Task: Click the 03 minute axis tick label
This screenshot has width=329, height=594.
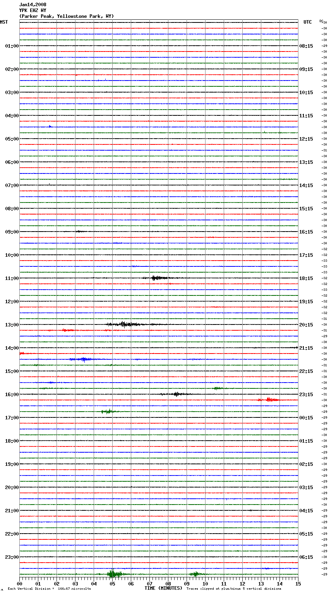Action: coord(75,584)
